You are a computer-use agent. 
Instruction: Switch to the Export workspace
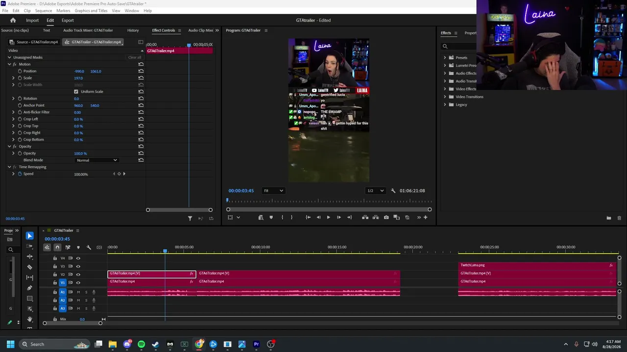[68, 21]
